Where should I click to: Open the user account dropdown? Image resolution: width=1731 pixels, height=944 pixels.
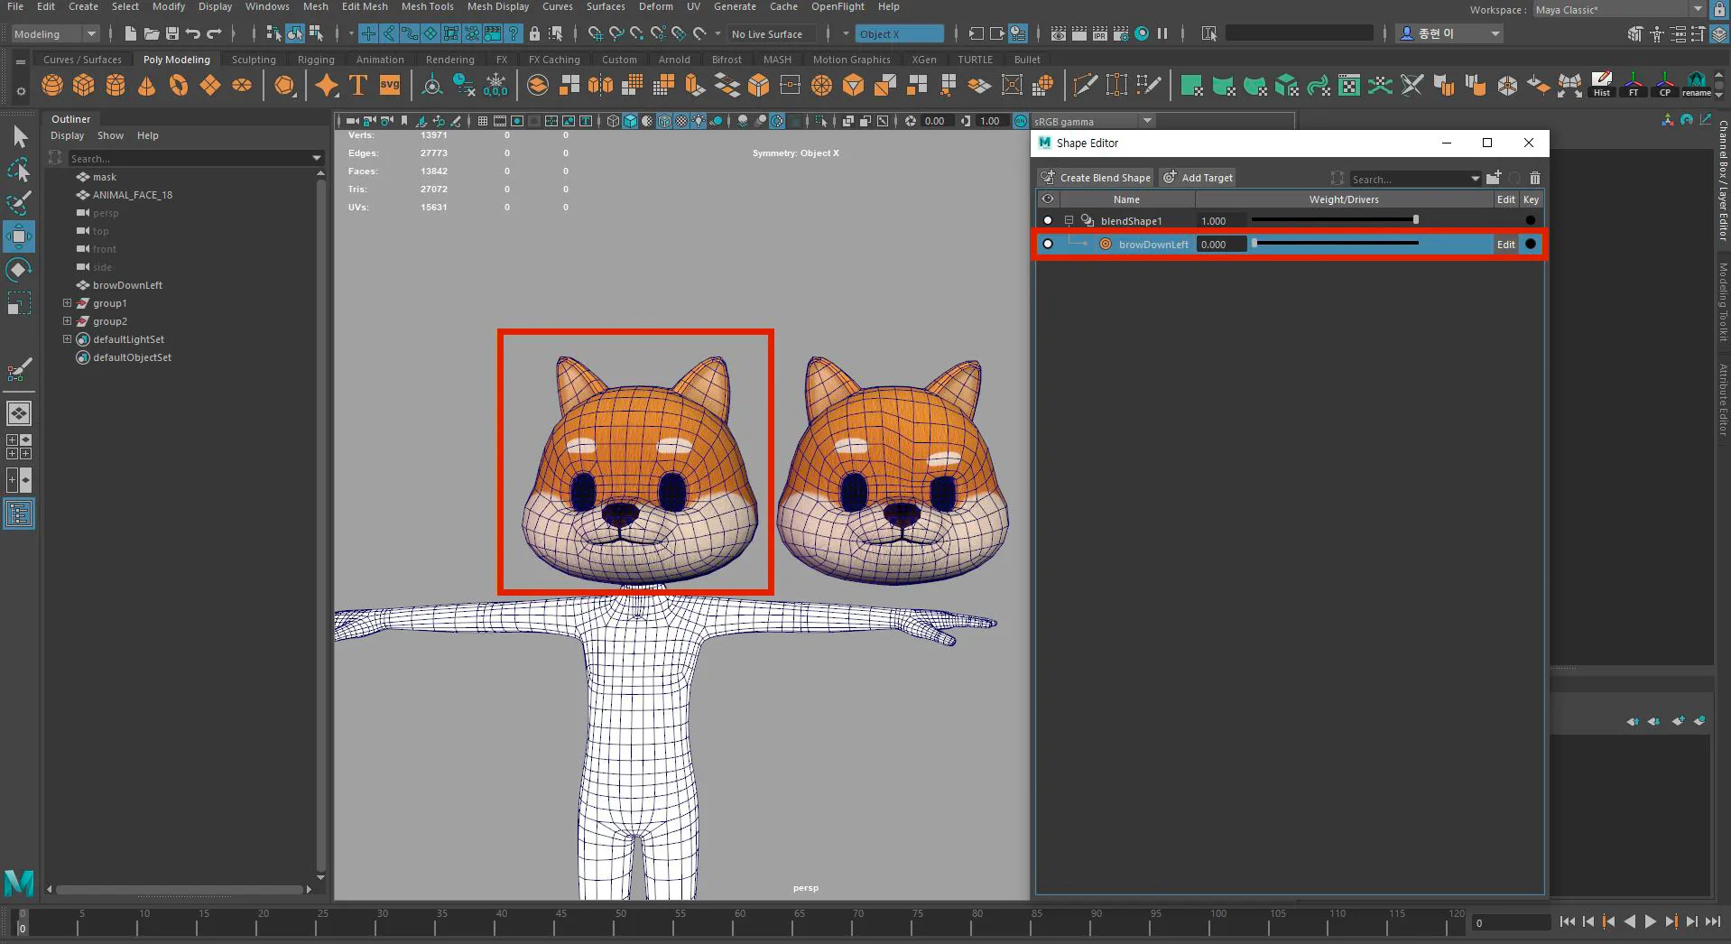tap(1449, 33)
